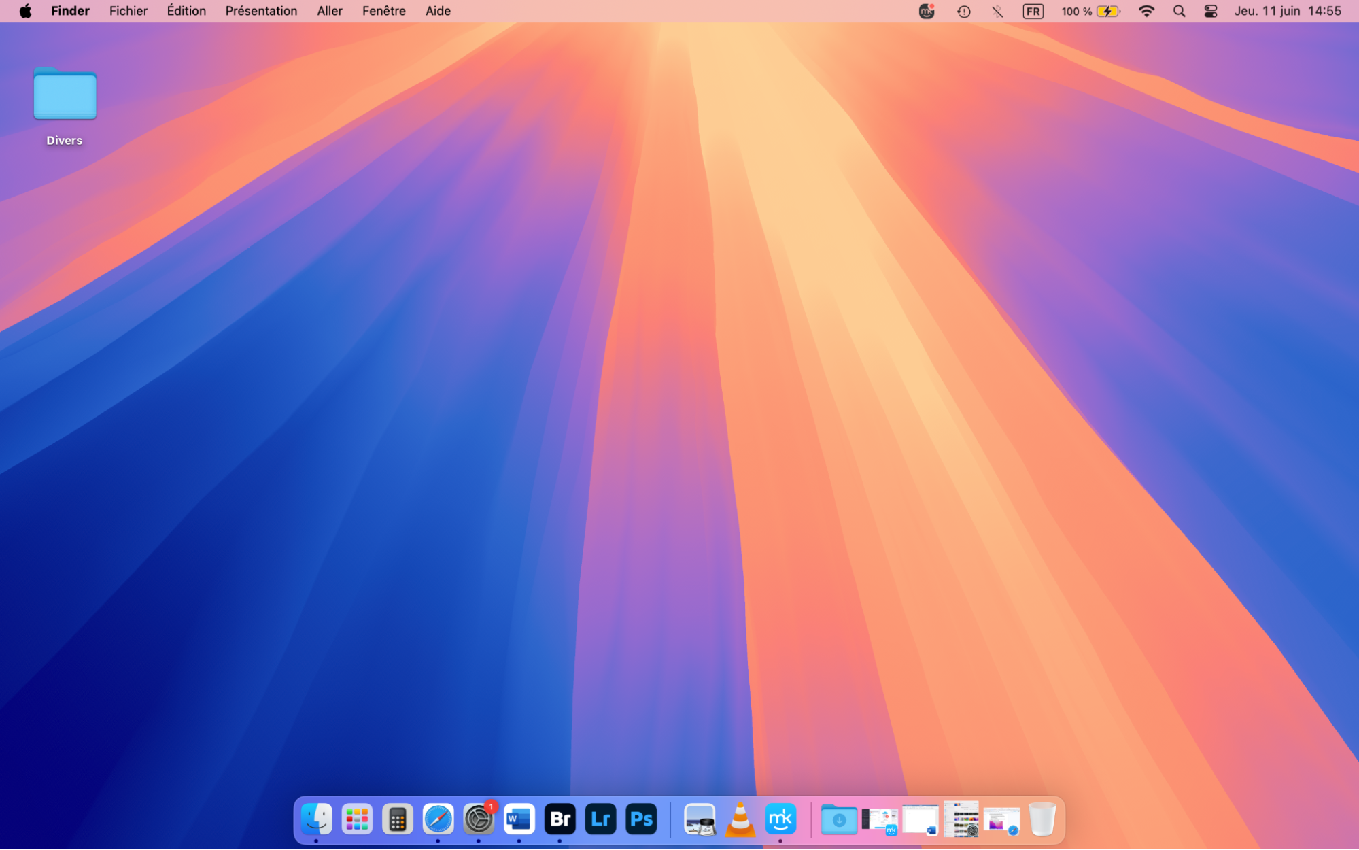
Task: Open Safari from the Dock
Action: coord(438,819)
